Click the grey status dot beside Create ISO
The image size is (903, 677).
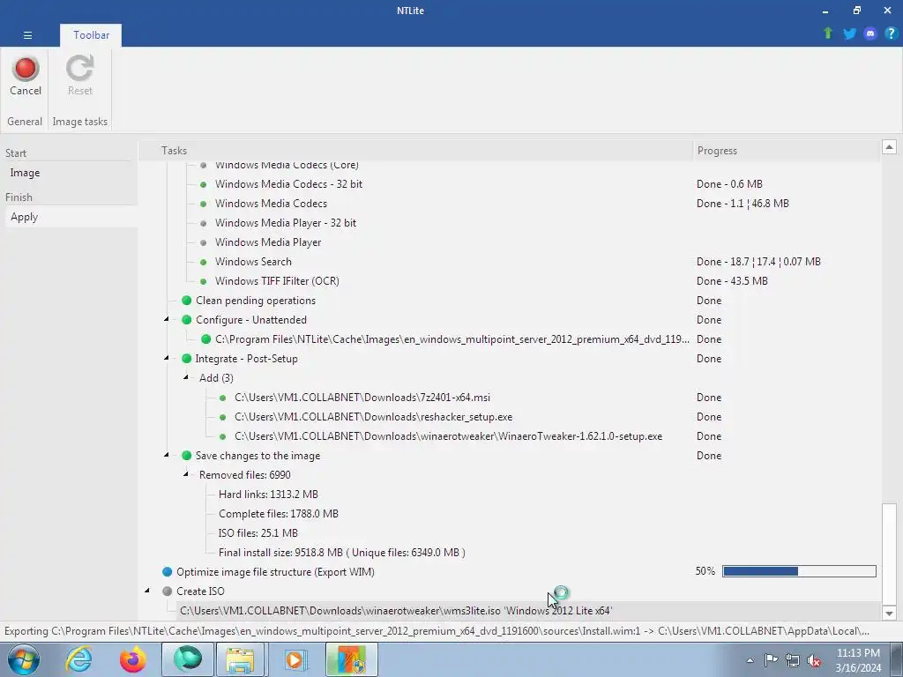click(167, 591)
